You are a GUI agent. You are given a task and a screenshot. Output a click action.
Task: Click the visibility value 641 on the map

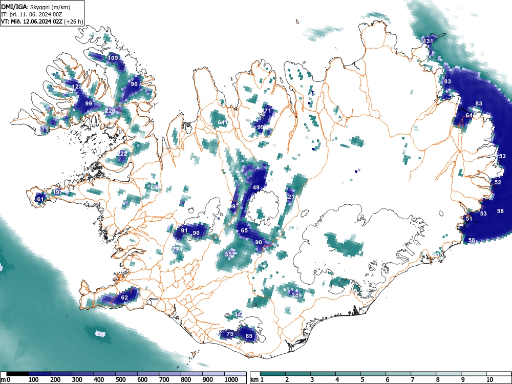coord(223,122)
